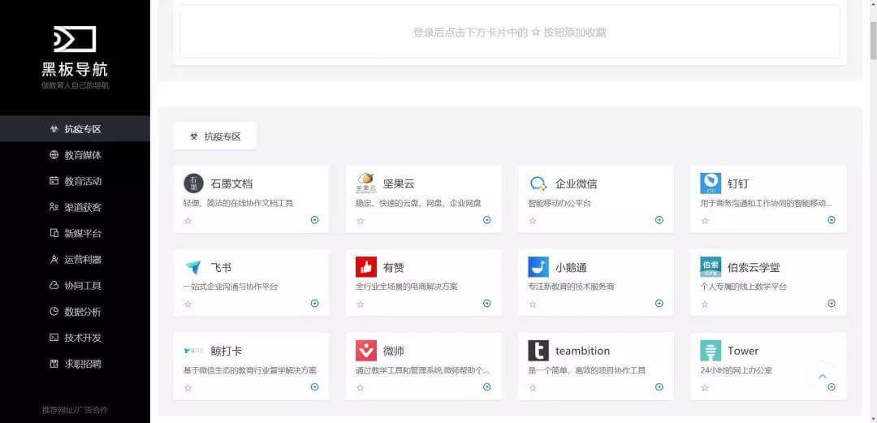Open the arrow button on 企业微信 card
Screen dimensions: 877x423
tap(659, 220)
